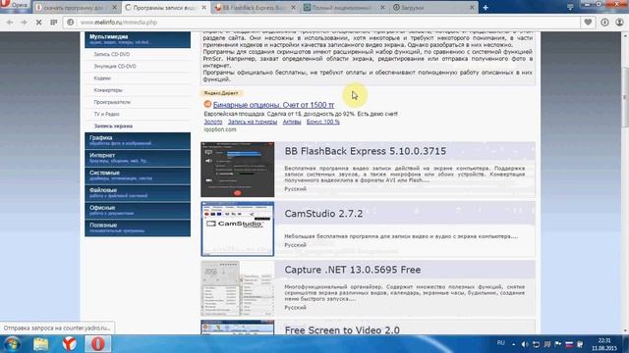Viewport: 629px width, 353px height.
Task: Click the address bar with melinfo.ru URL
Action: coord(321,23)
